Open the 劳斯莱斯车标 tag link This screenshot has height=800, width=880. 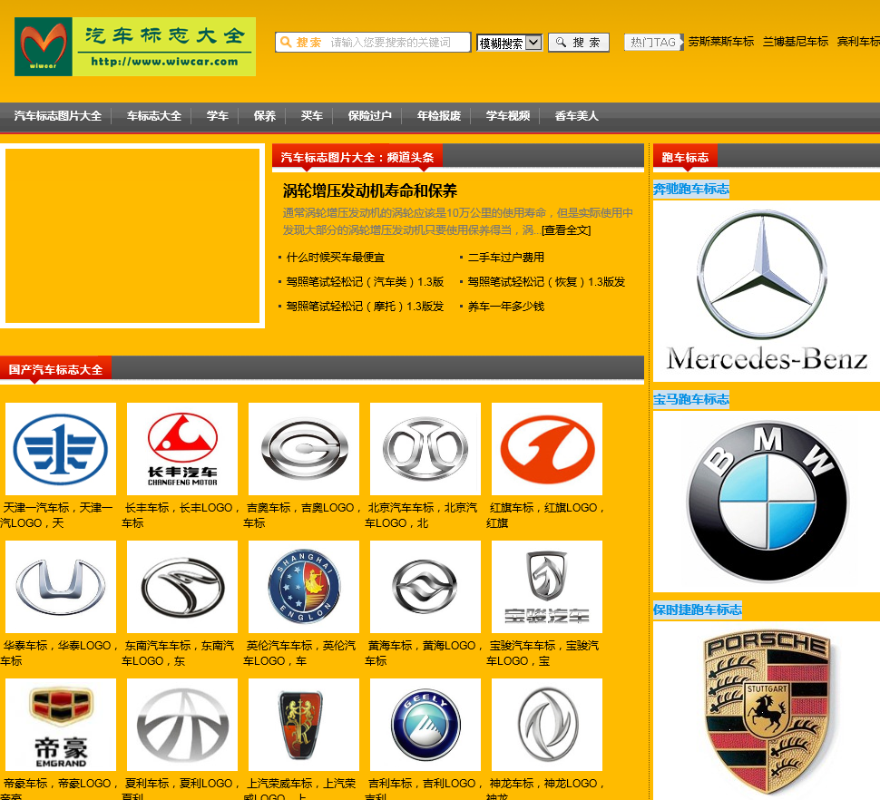(721, 42)
